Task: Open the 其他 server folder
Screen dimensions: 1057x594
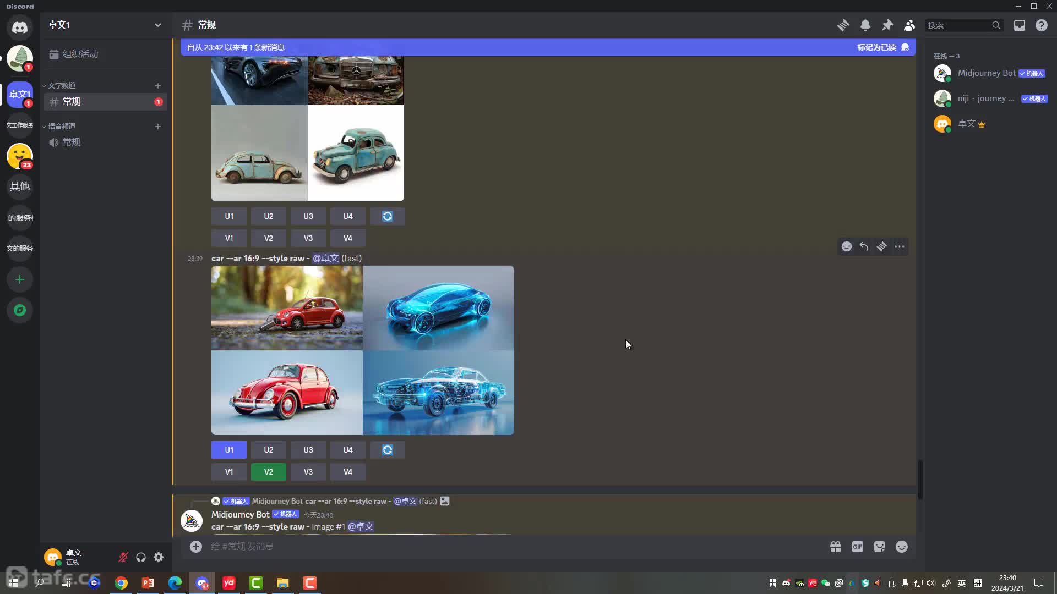Action: 20,186
